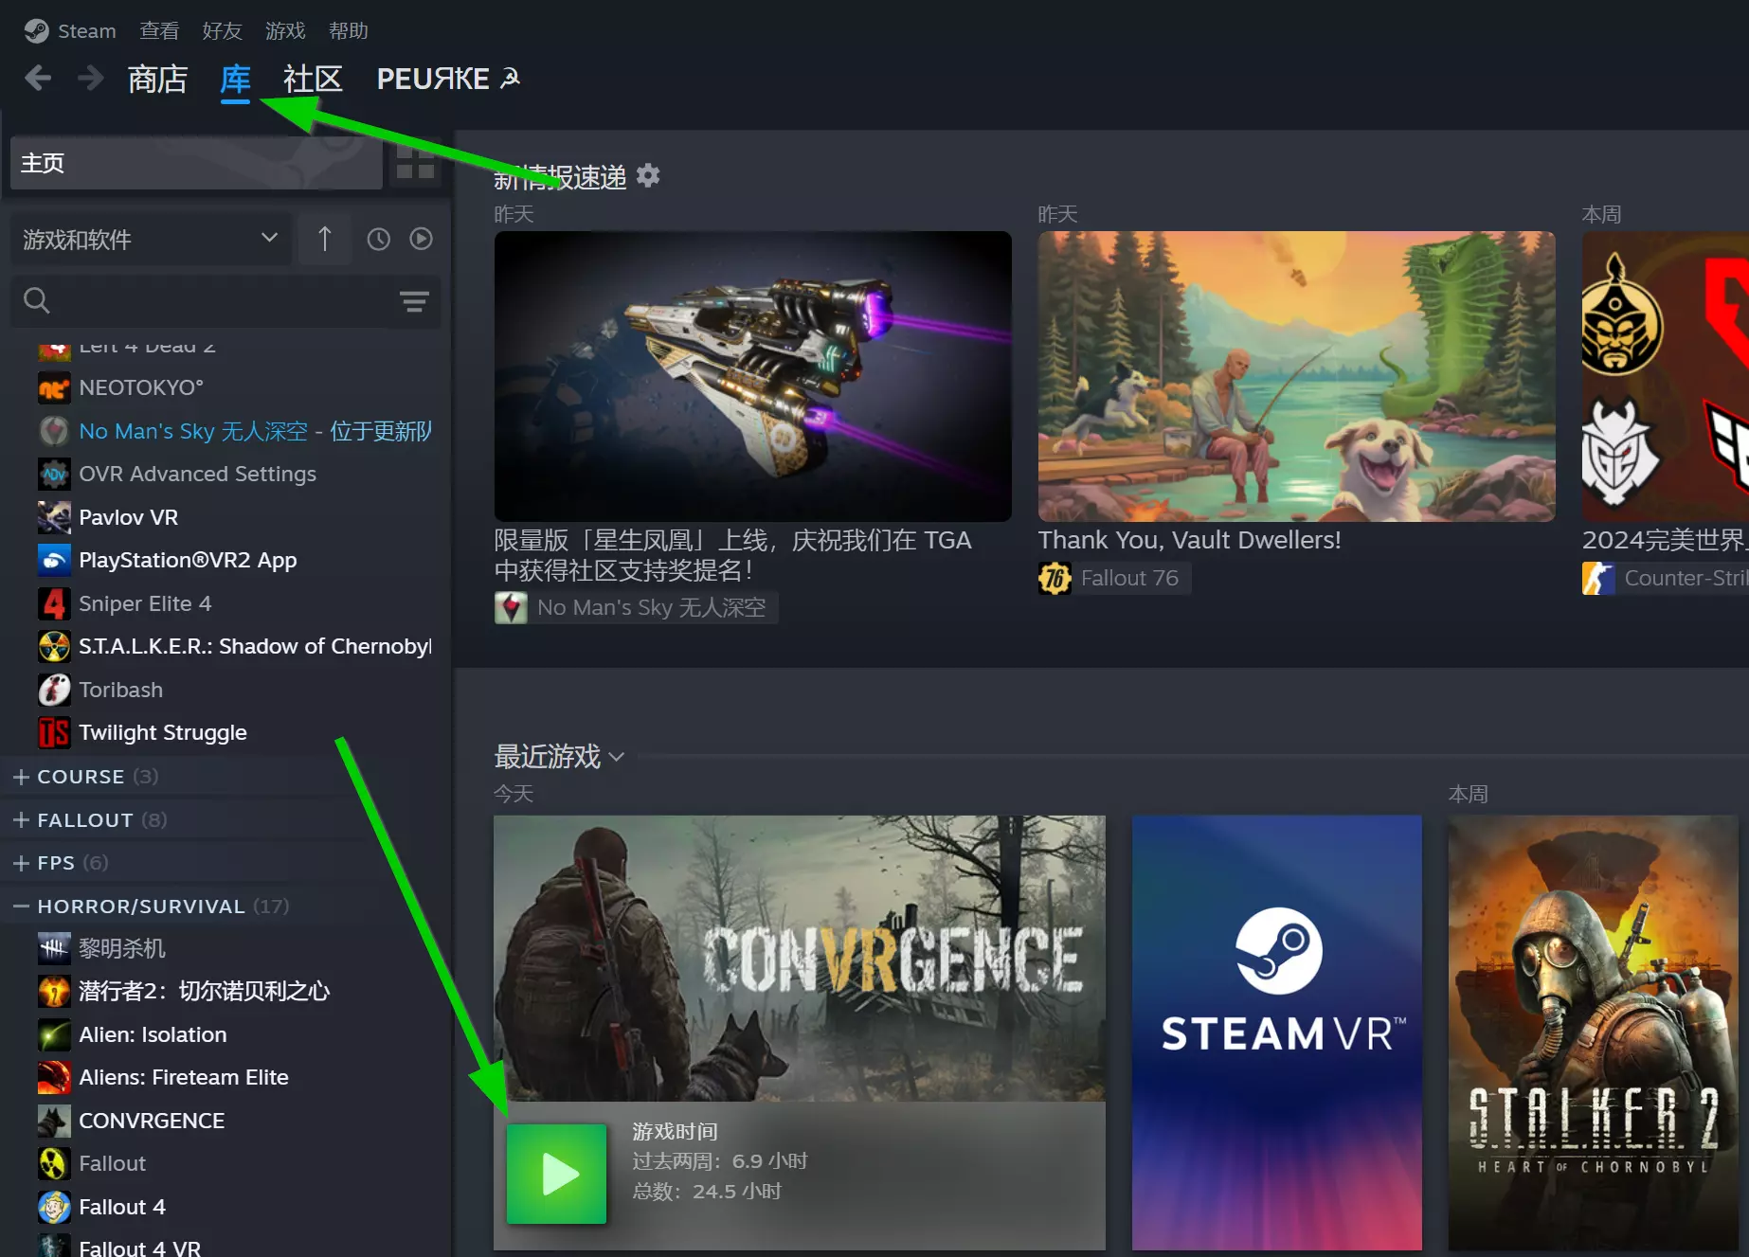Click the Aliens: Fireteam Elite icon
Image resolution: width=1749 pixels, height=1257 pixels.
tap(54, 1077)
